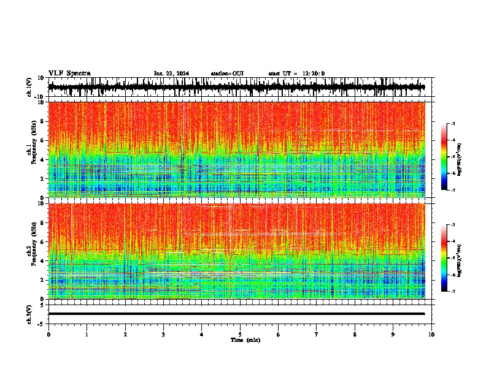Click the "Time (min)" x-axis label
Screen dimensions: 486x375
point(245,340)
